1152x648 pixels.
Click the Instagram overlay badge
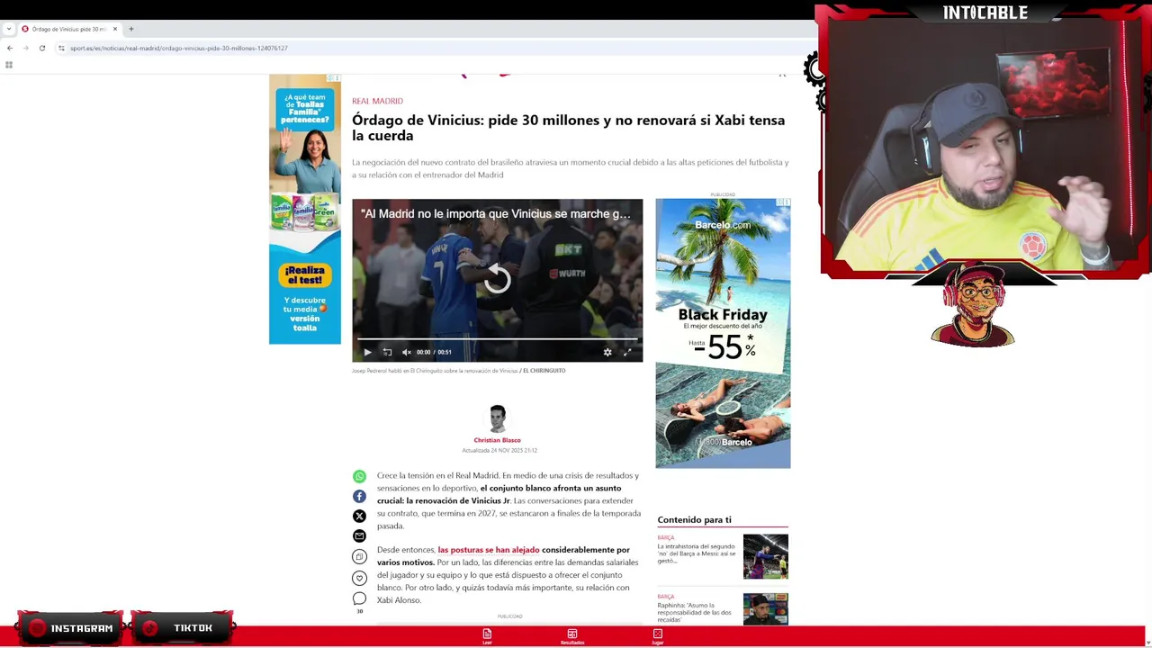coord(70,628)
